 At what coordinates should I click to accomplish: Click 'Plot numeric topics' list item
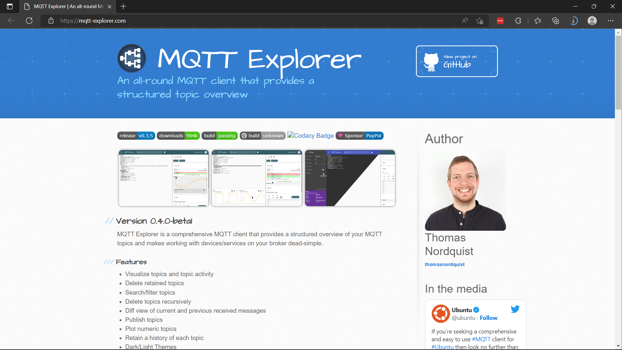pos(151,329)
